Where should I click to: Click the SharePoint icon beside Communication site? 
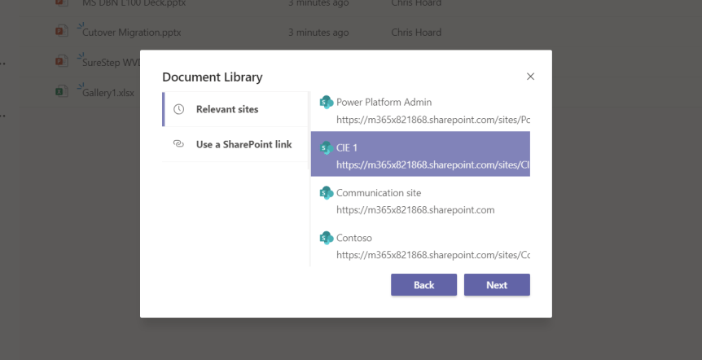(x=327, y=193)
